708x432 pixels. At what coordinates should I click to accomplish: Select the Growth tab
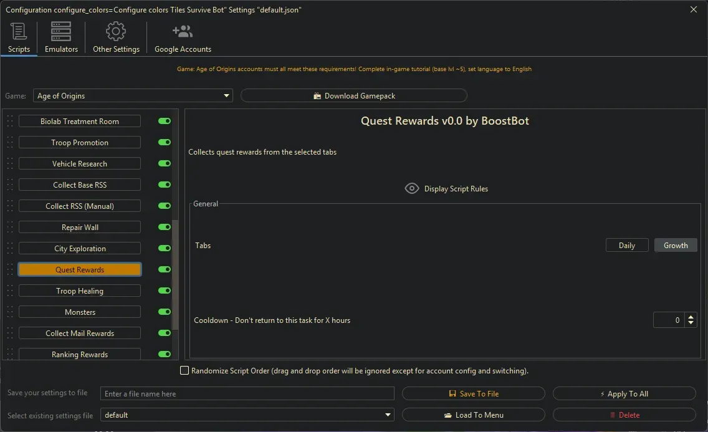click(676, 245)
